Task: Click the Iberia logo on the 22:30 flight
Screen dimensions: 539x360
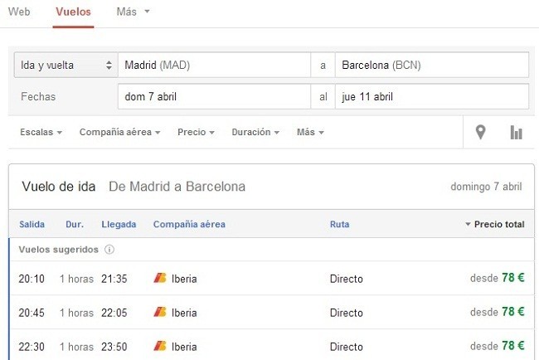Action: [160, 346]
